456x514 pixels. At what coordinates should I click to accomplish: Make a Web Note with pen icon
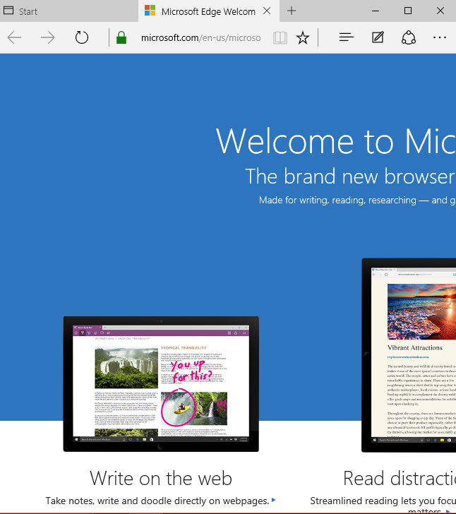pos(378,37)
